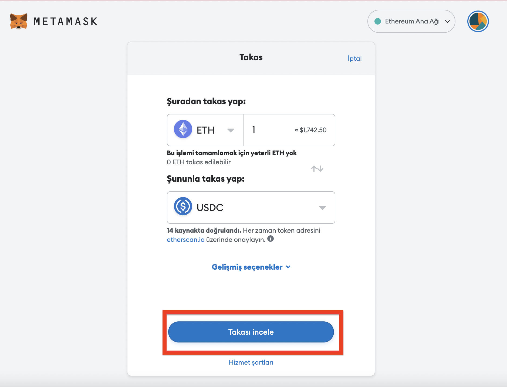Click the MetaMask fox logo icon
Viewport: 507px width, 387px height.
19,21
